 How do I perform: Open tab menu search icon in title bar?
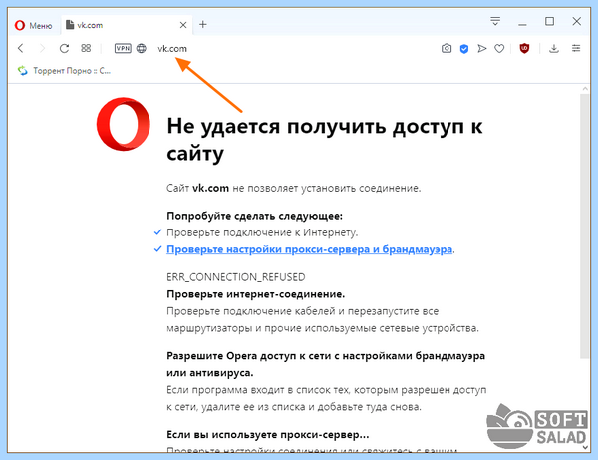click(x=495, y=21)
